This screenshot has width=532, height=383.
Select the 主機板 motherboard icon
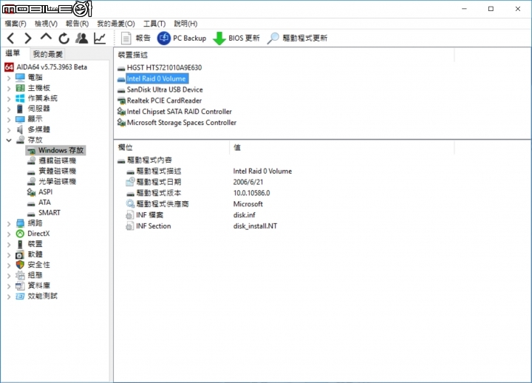[x=20, y=88]
